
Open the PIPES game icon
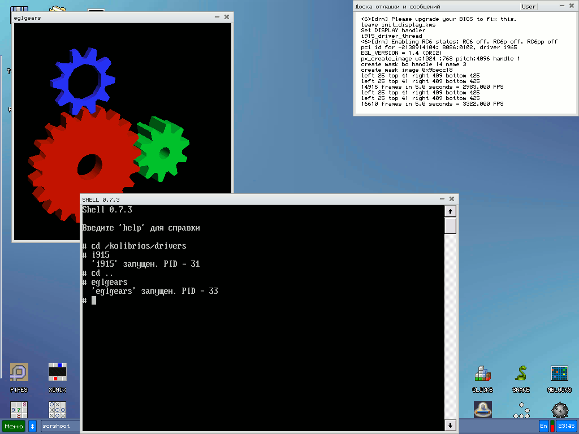[19, 372]
